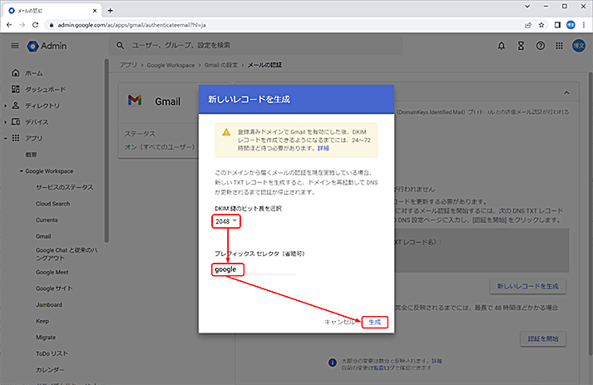This screenshot has height=385, width=593.
Task: Open the Google apps grid icon
Action: [x=560, y=46]
